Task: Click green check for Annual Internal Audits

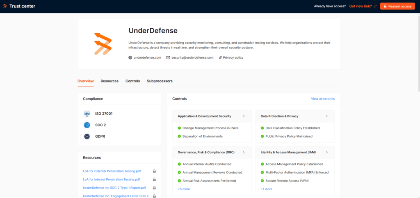Action: pyautogui.click(x=180, y=164)
